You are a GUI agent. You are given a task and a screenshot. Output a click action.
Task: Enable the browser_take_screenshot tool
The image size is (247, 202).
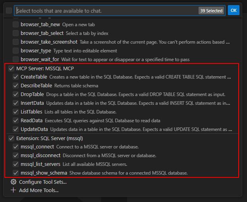tap(15, 42)
